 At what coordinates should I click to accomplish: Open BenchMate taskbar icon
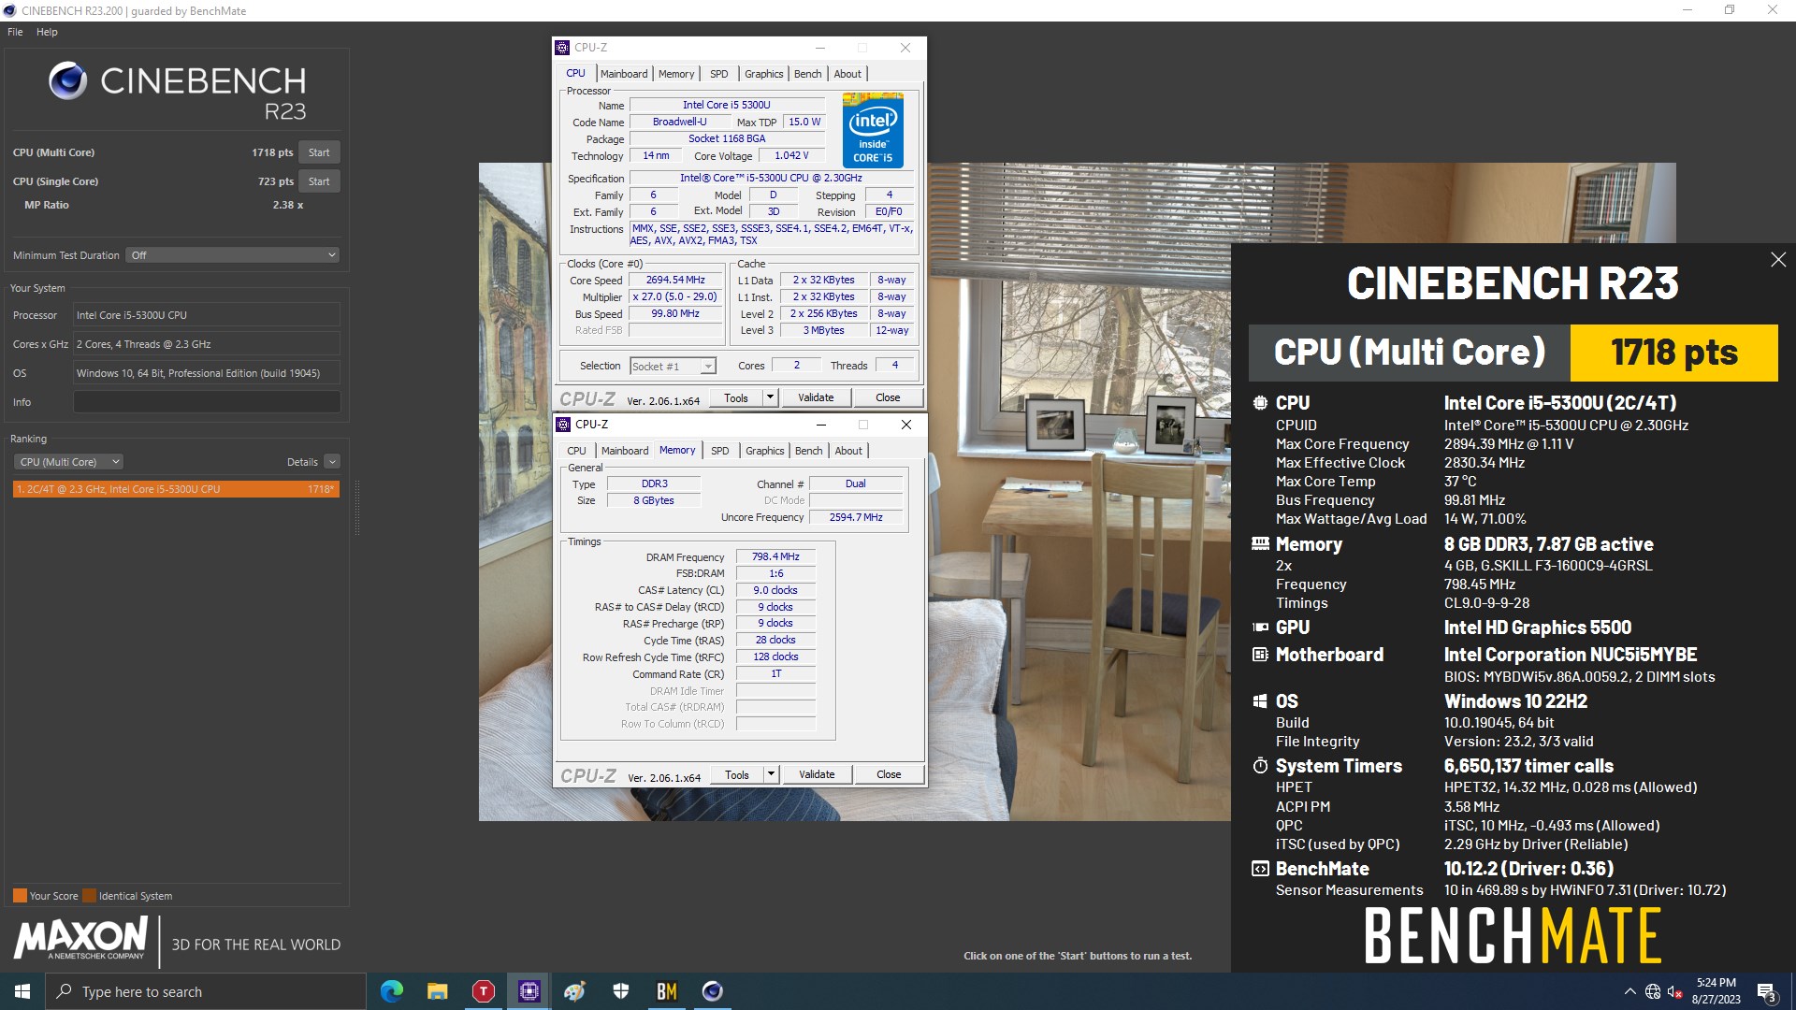(667, 991)
